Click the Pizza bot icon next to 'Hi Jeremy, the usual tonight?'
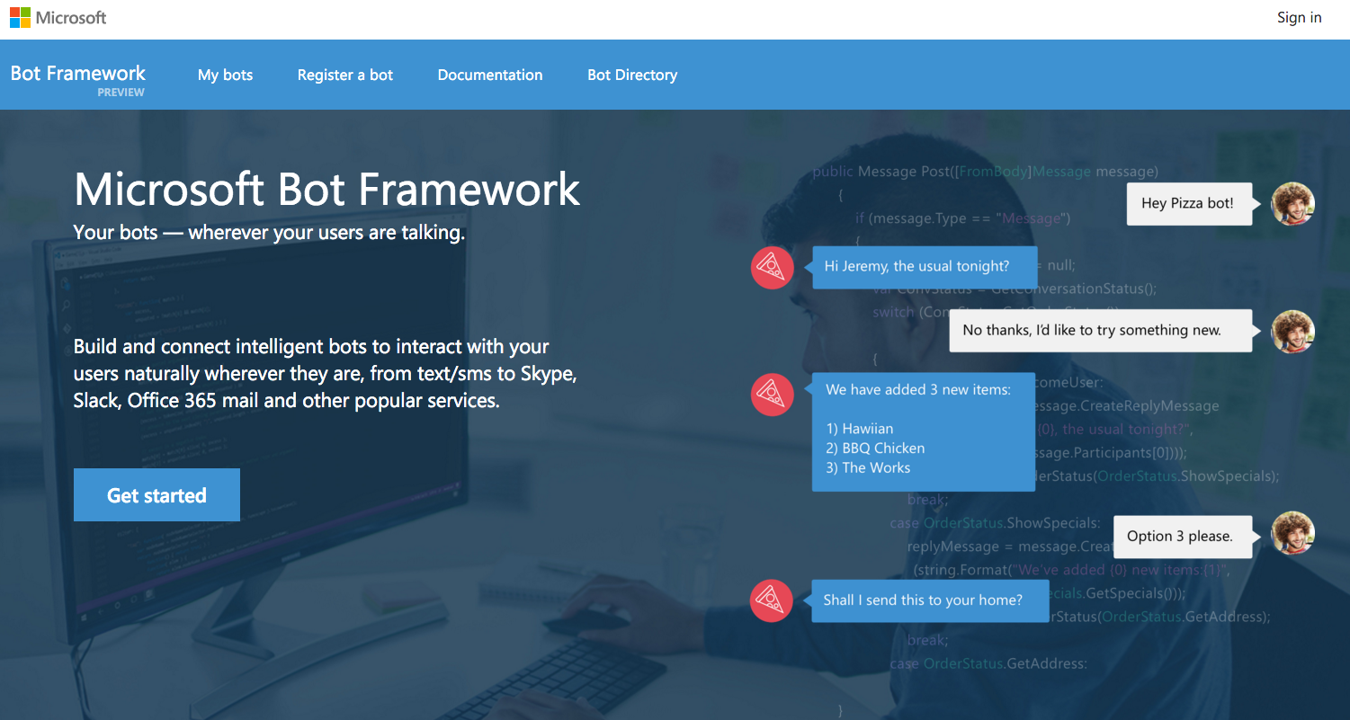1350x720 pixels. [x=772, y=267]
